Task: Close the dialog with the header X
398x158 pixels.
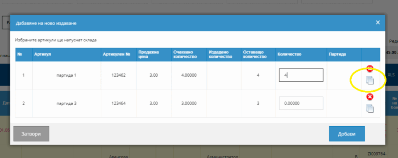Action: 377,22
